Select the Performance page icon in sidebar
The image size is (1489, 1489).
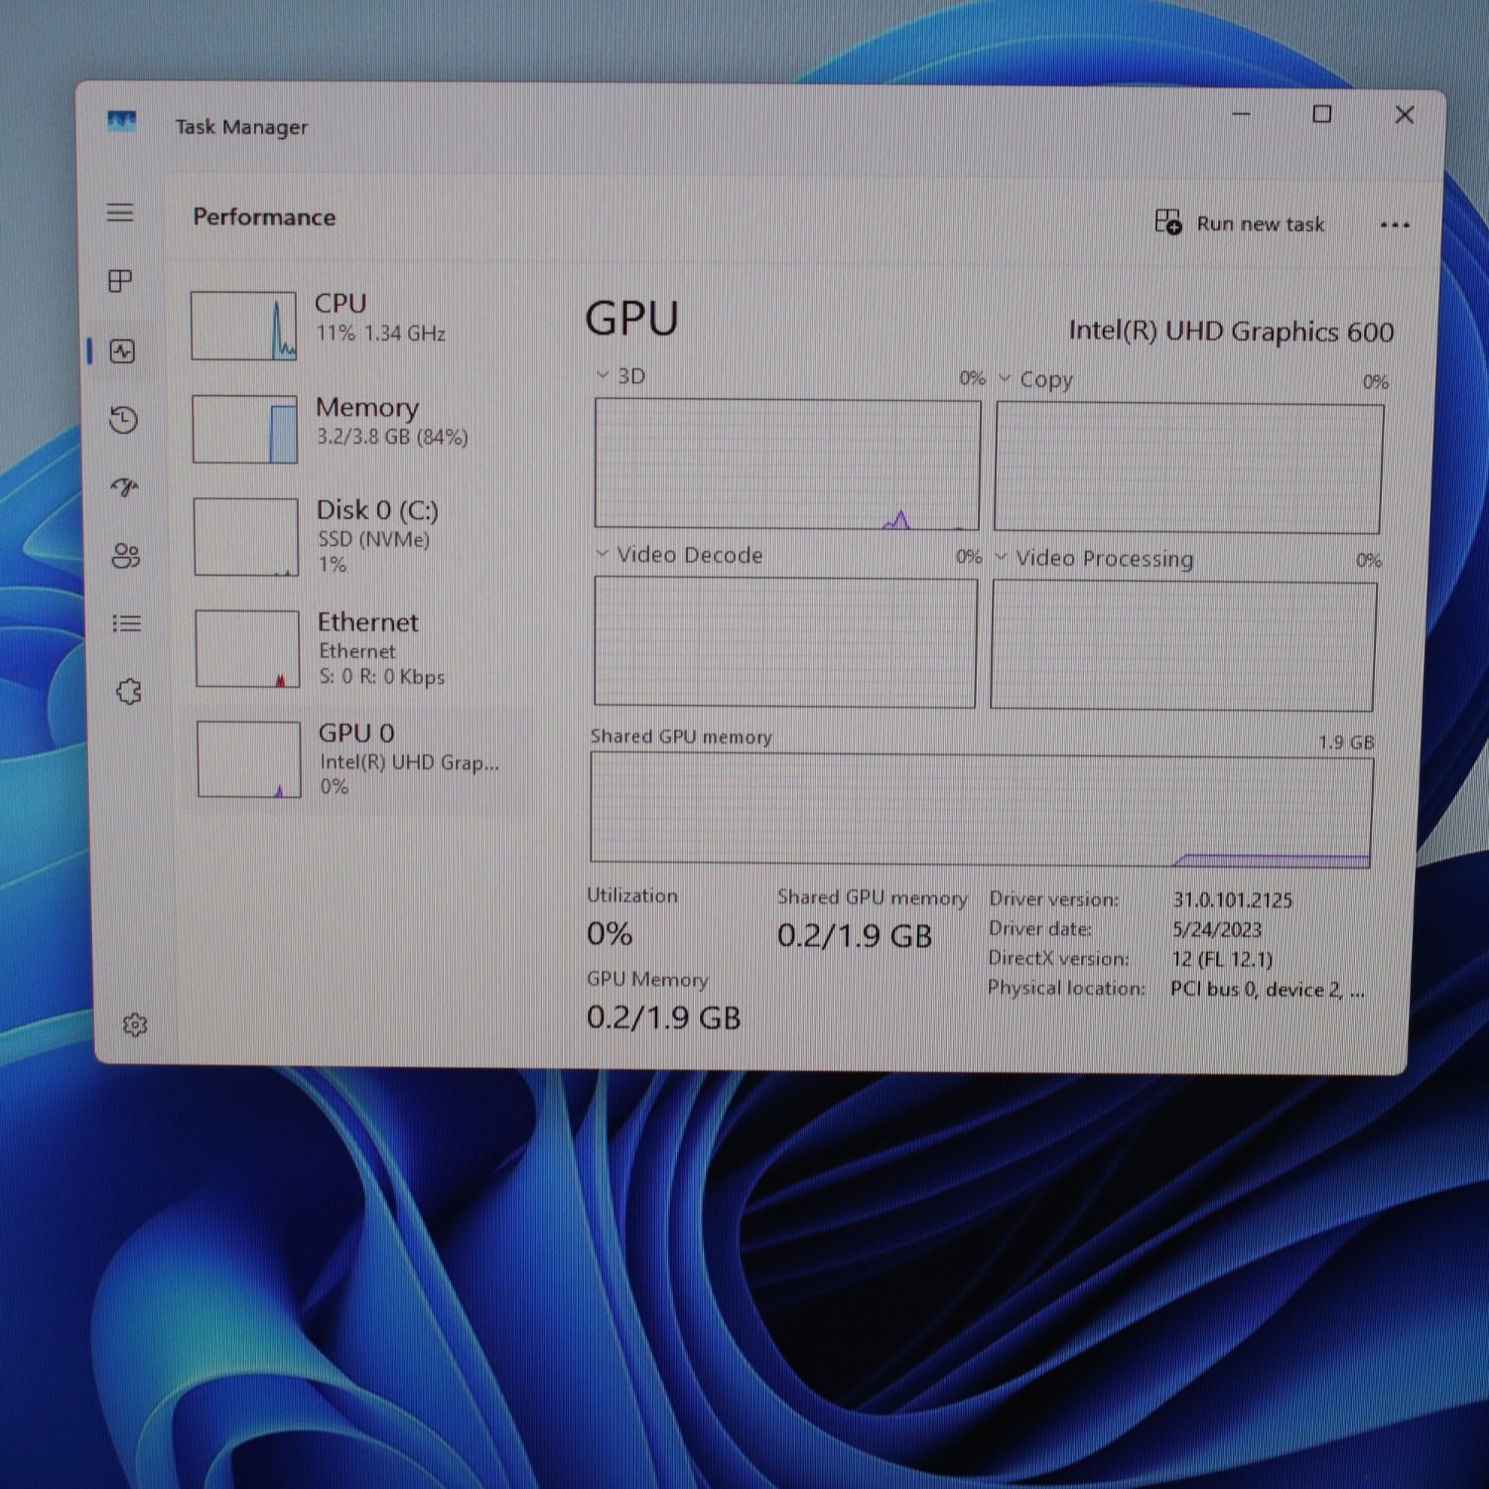(x=122, y=350)
